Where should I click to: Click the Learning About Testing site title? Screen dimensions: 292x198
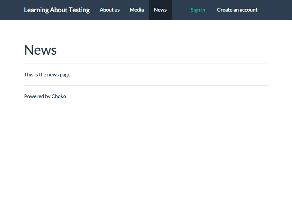[x=57, y=10]
